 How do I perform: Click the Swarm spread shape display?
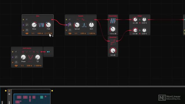(x=84, y=25)
